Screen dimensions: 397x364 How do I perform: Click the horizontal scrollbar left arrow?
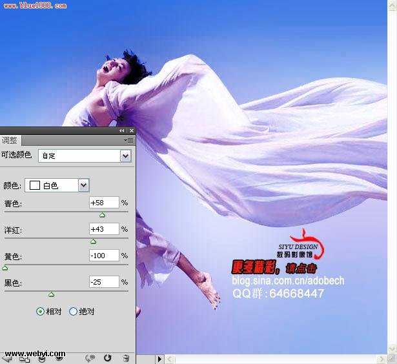170,359
